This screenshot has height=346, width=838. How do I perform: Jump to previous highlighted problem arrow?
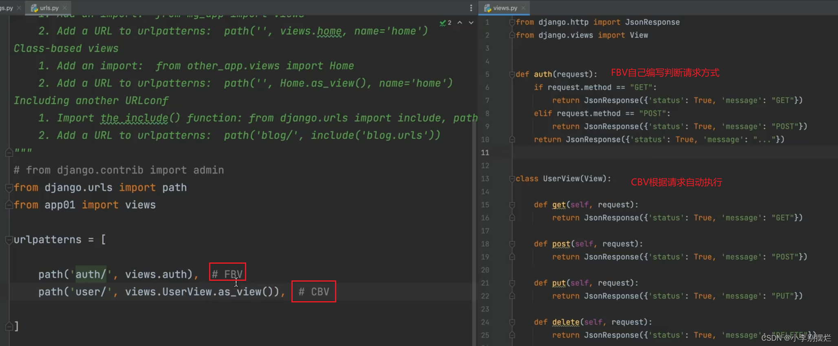click(460, 23)
